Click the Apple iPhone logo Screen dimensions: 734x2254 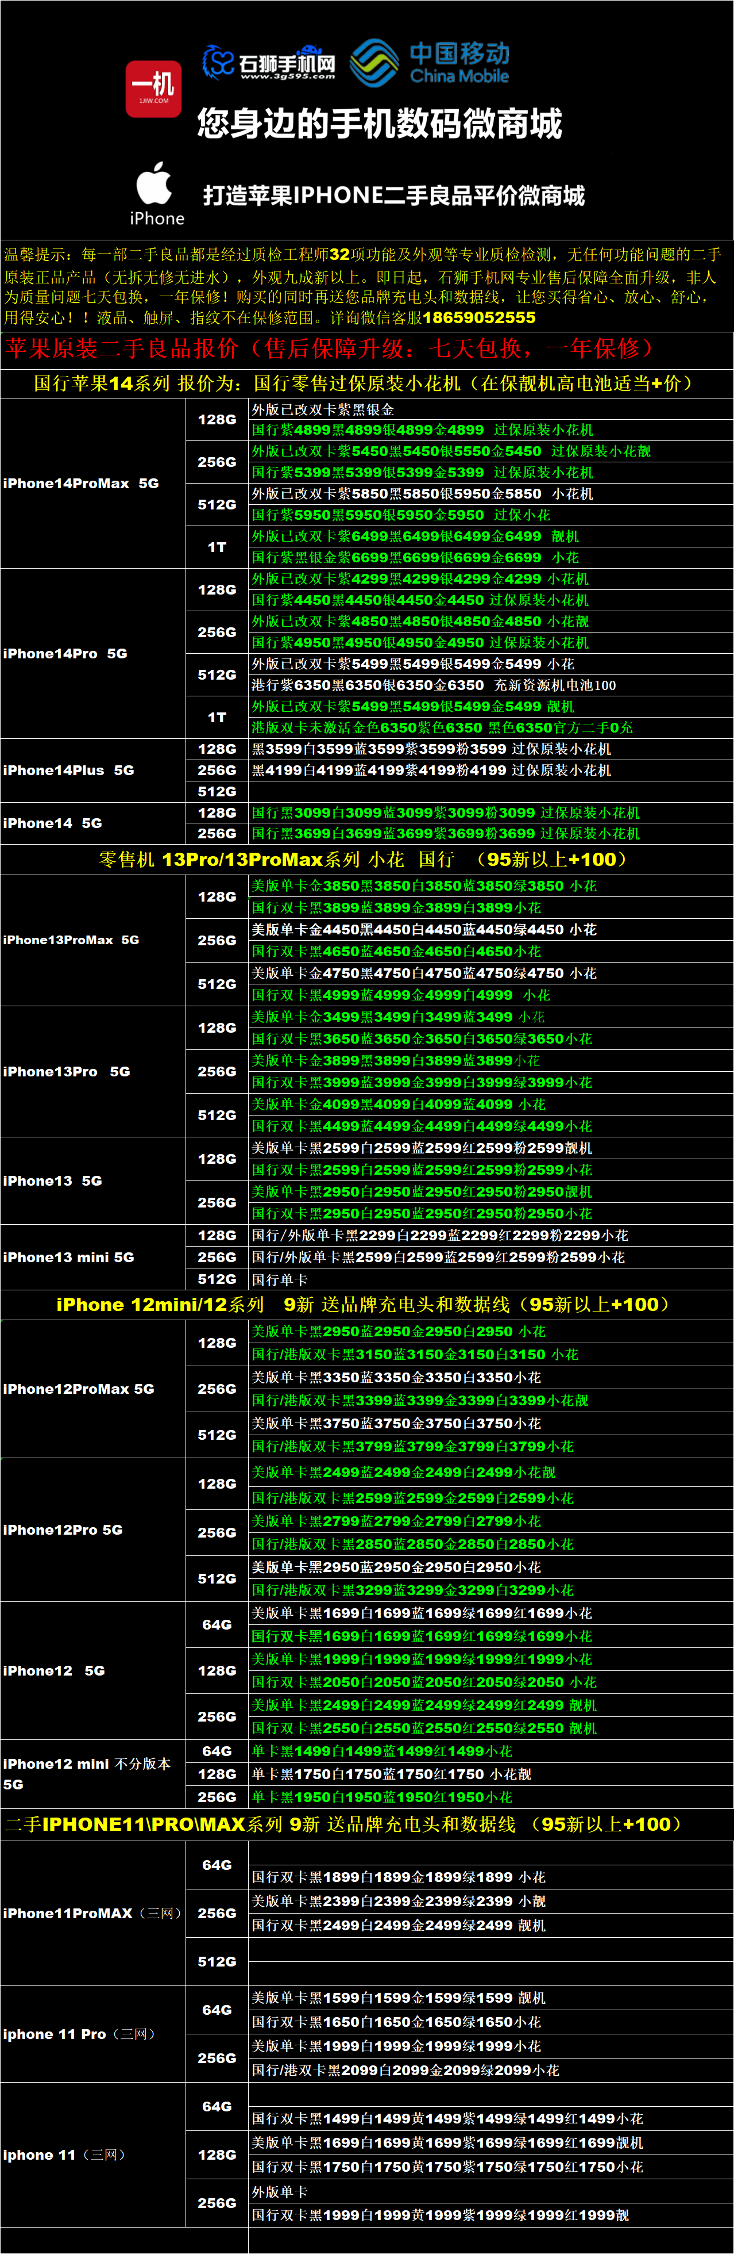(x=156, y=193)
